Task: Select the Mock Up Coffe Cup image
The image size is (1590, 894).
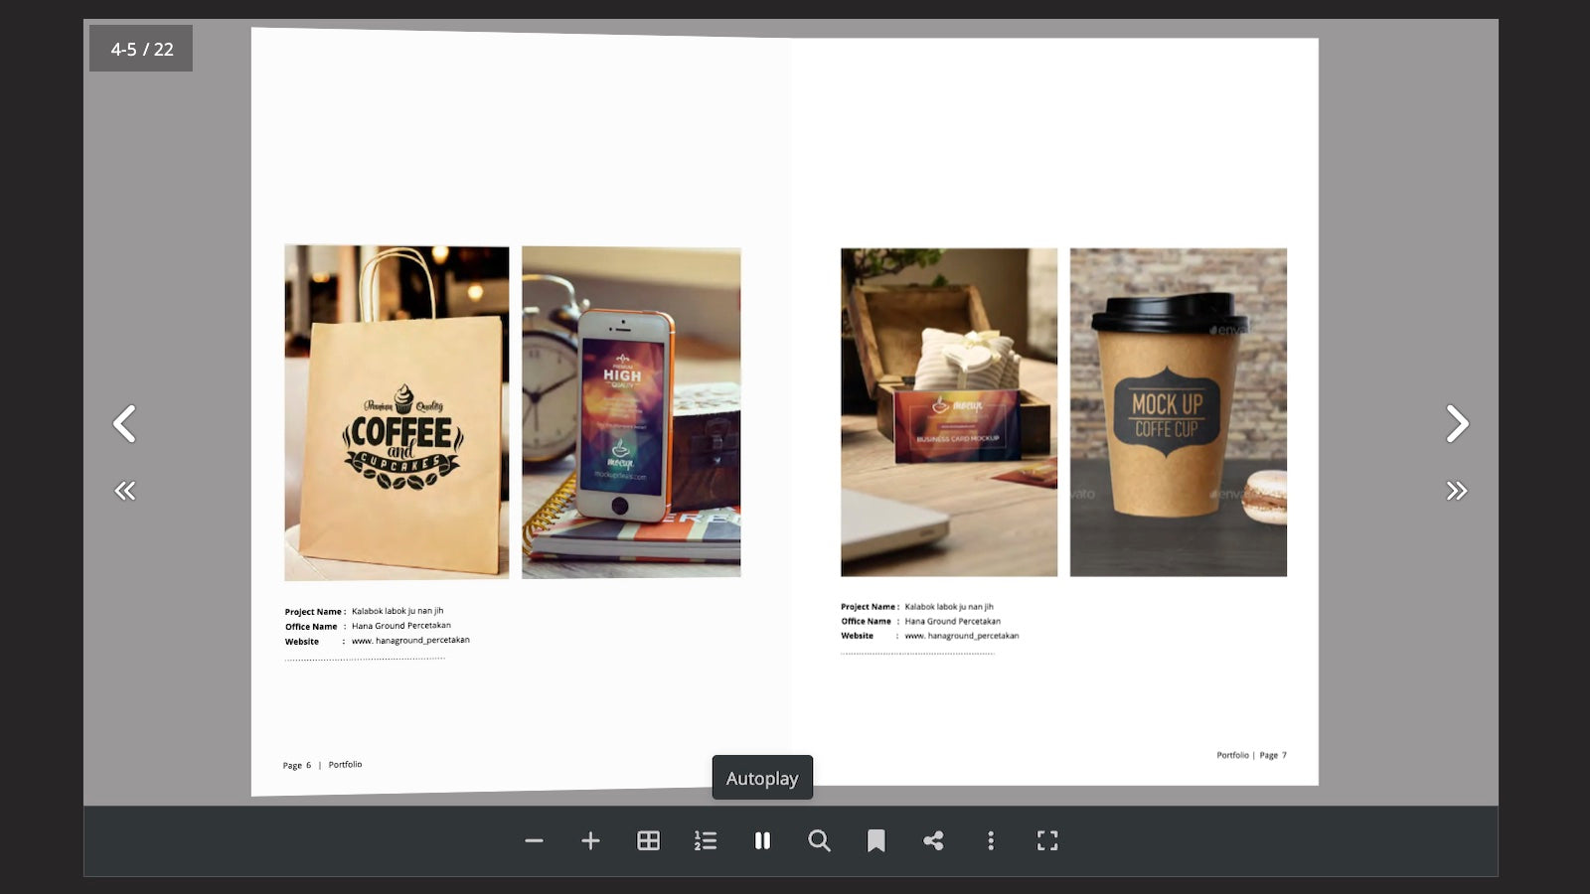Action: click(1178, 412)
